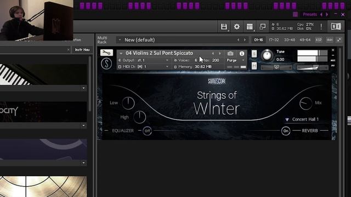Adjust the instrument volume slider
This screenshot has height=197, width=351.
click(x=312, y=67)
